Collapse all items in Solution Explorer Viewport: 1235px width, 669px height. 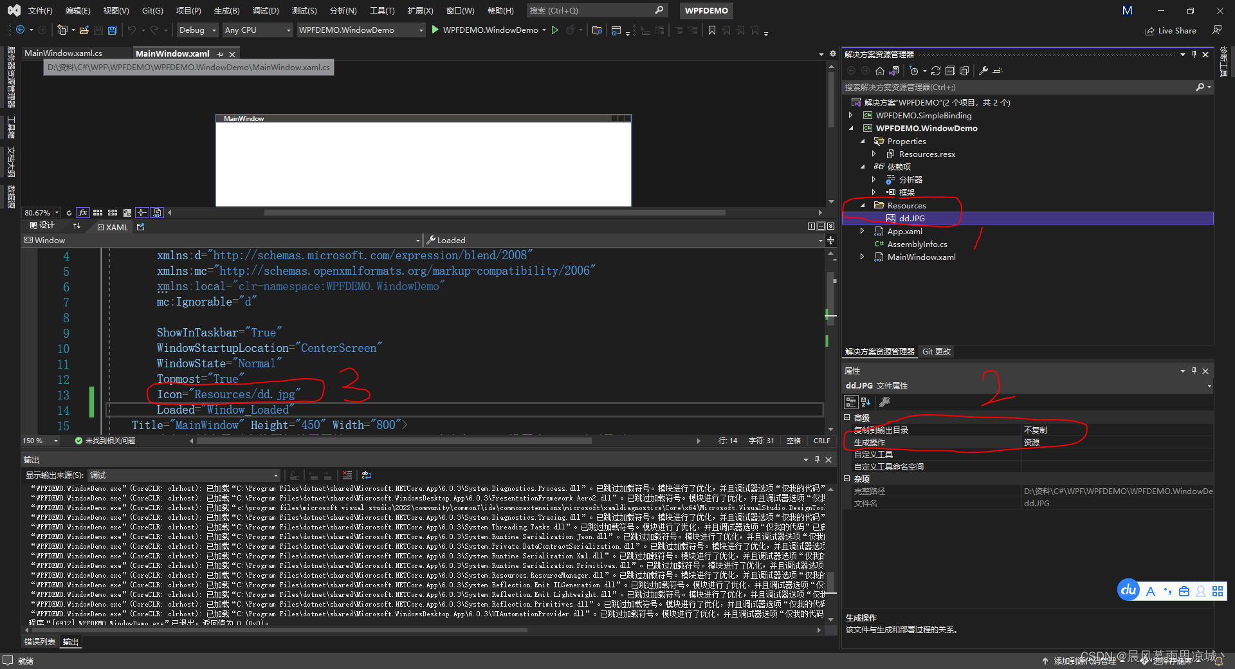pos(951,71)
